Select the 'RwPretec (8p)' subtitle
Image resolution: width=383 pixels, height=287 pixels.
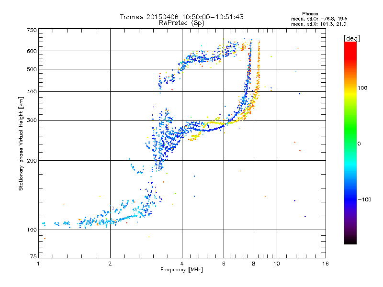click(181, 23)
